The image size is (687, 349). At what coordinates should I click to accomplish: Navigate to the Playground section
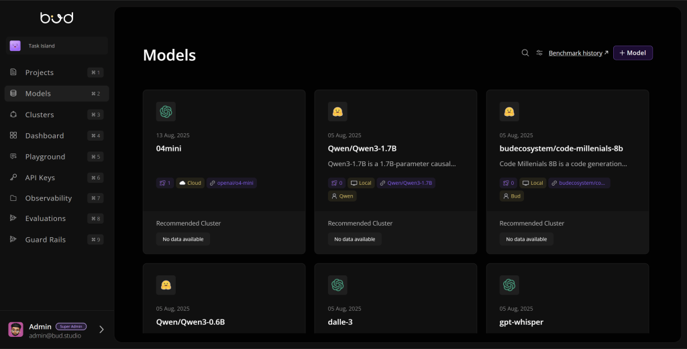click(45, 157)
